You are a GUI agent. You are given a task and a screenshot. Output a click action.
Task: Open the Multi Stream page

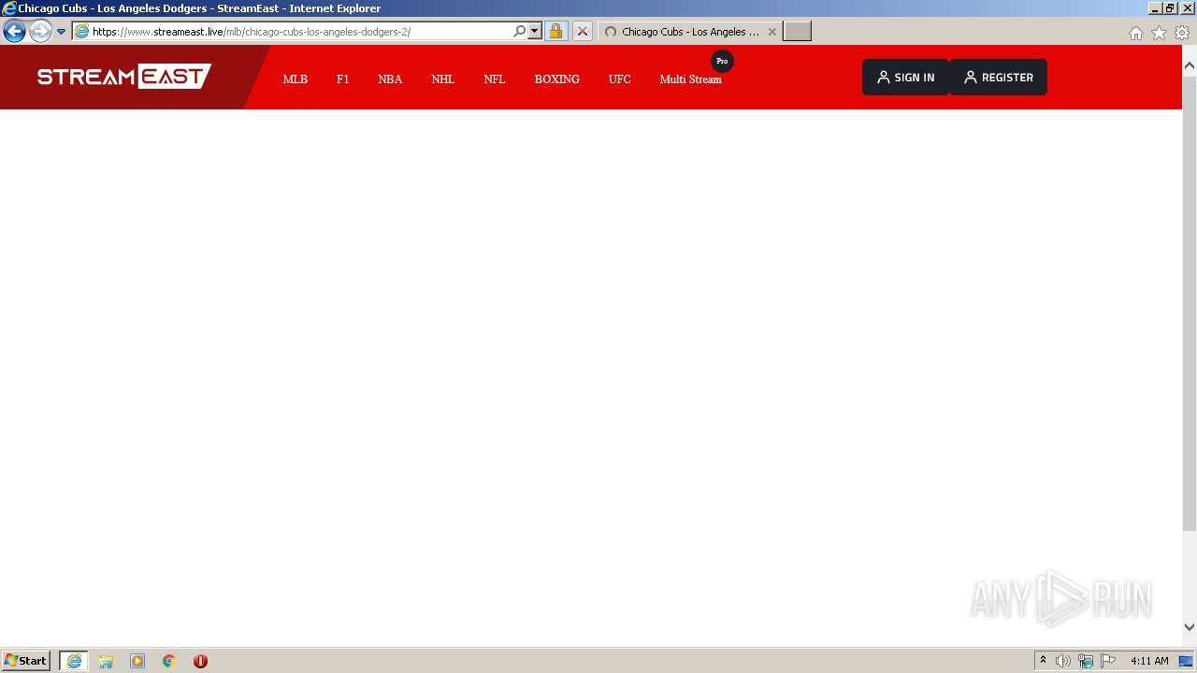[690, 79]
